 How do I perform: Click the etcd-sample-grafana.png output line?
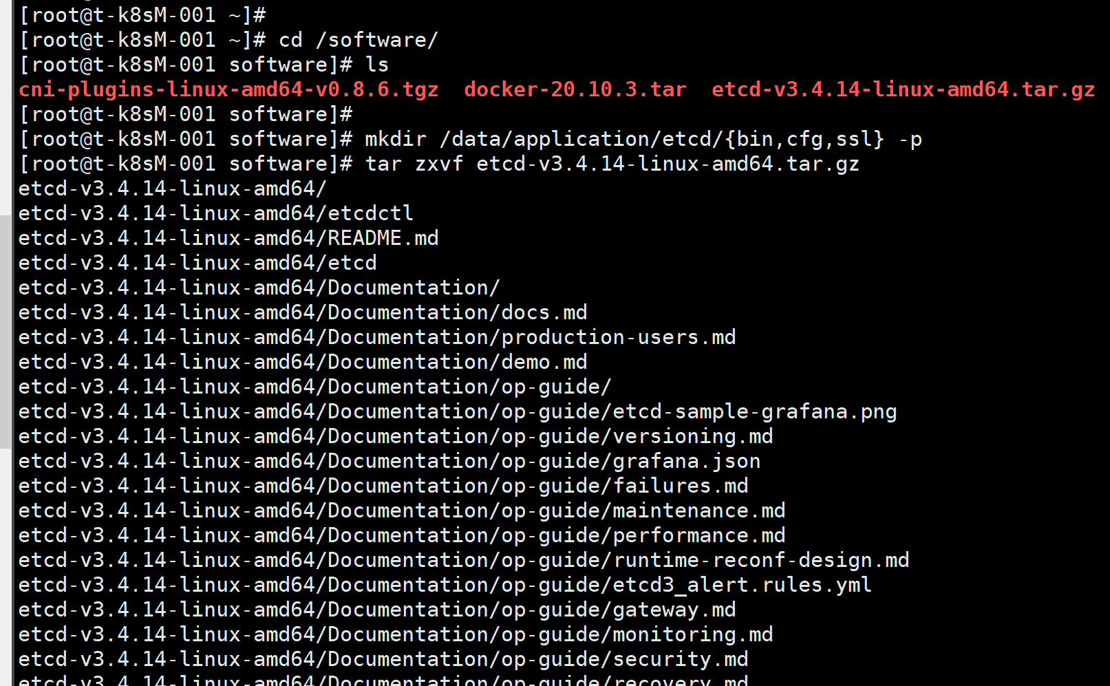tap(458, 411)
